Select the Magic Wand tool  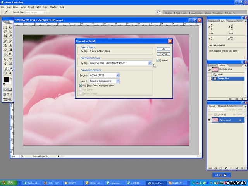10,32
